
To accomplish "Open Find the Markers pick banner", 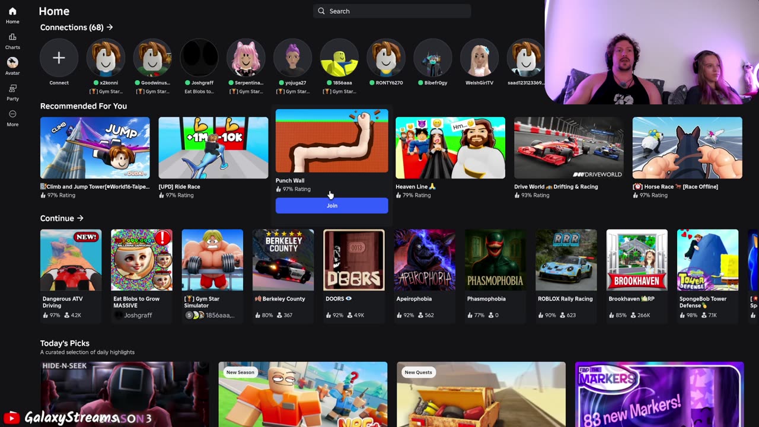I will (x=659, y=394).
